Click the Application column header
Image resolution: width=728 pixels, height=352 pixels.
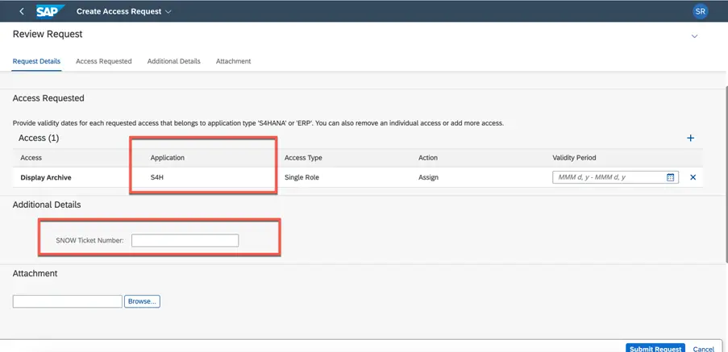click(167, 158)
